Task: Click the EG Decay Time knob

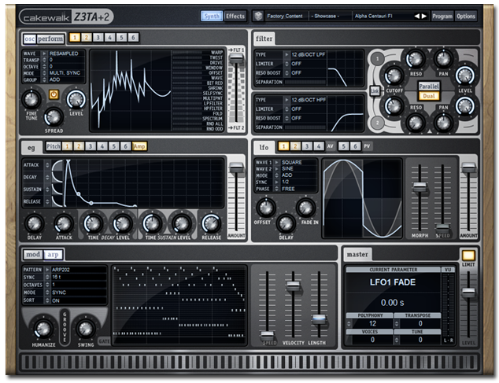Action: (x=93, y=223)
